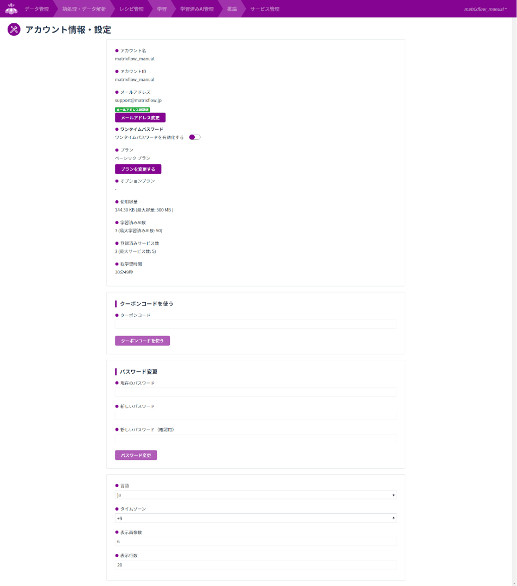Switch to the レシピ管理 tab

[x=131, y=9]
